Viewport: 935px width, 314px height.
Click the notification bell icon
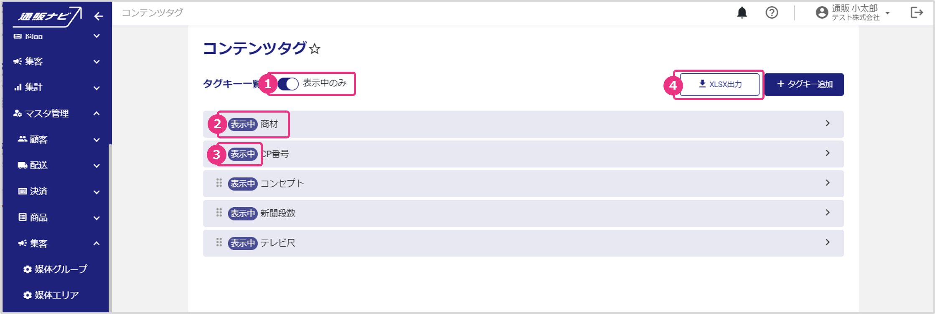[742, 13]
